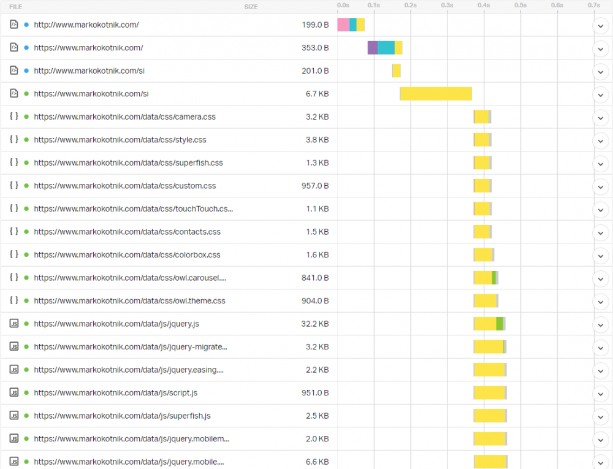
Task: Click the document icon for http://www.markokotnik.com/
Action: 14,25
